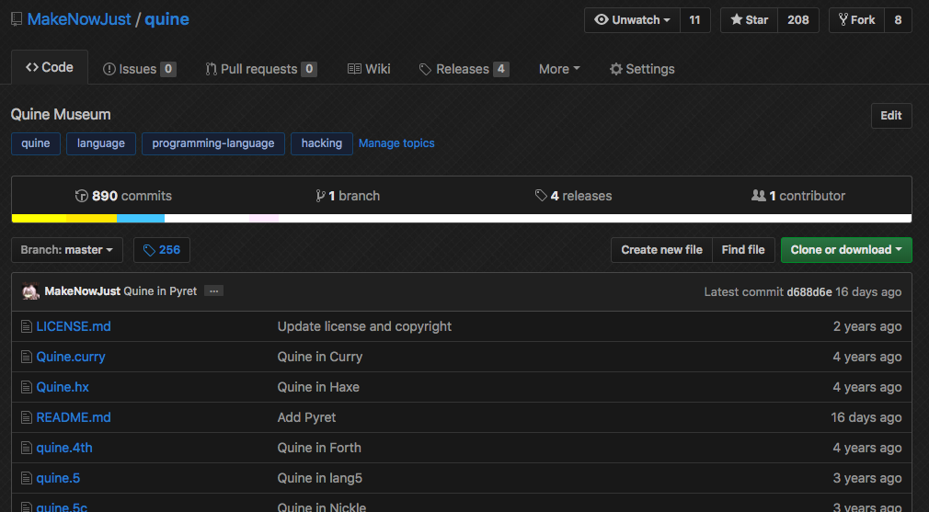
Task: Click the Manage topics link
Action: pos(396,143)
